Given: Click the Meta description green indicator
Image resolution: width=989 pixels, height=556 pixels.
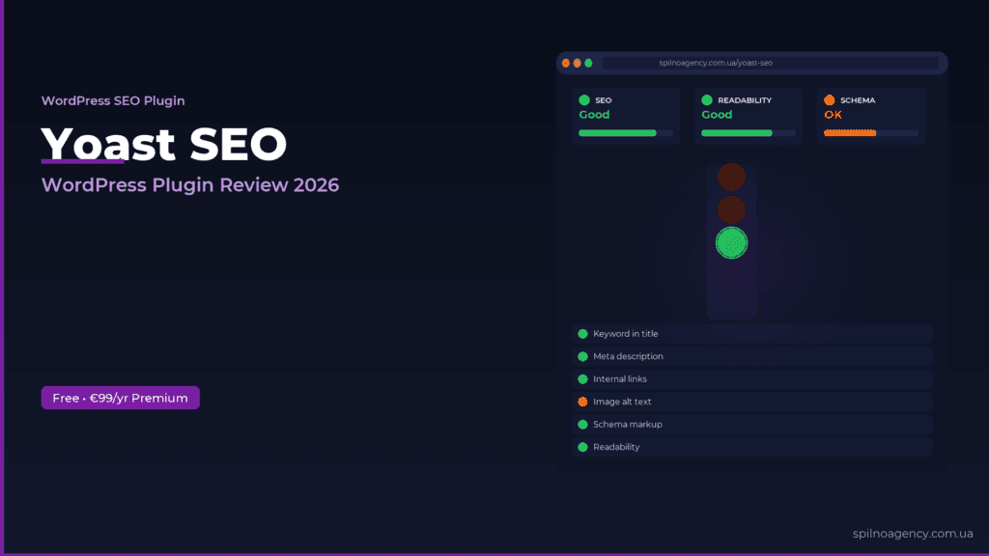Looking at the screenshot, I should [582, 356].
